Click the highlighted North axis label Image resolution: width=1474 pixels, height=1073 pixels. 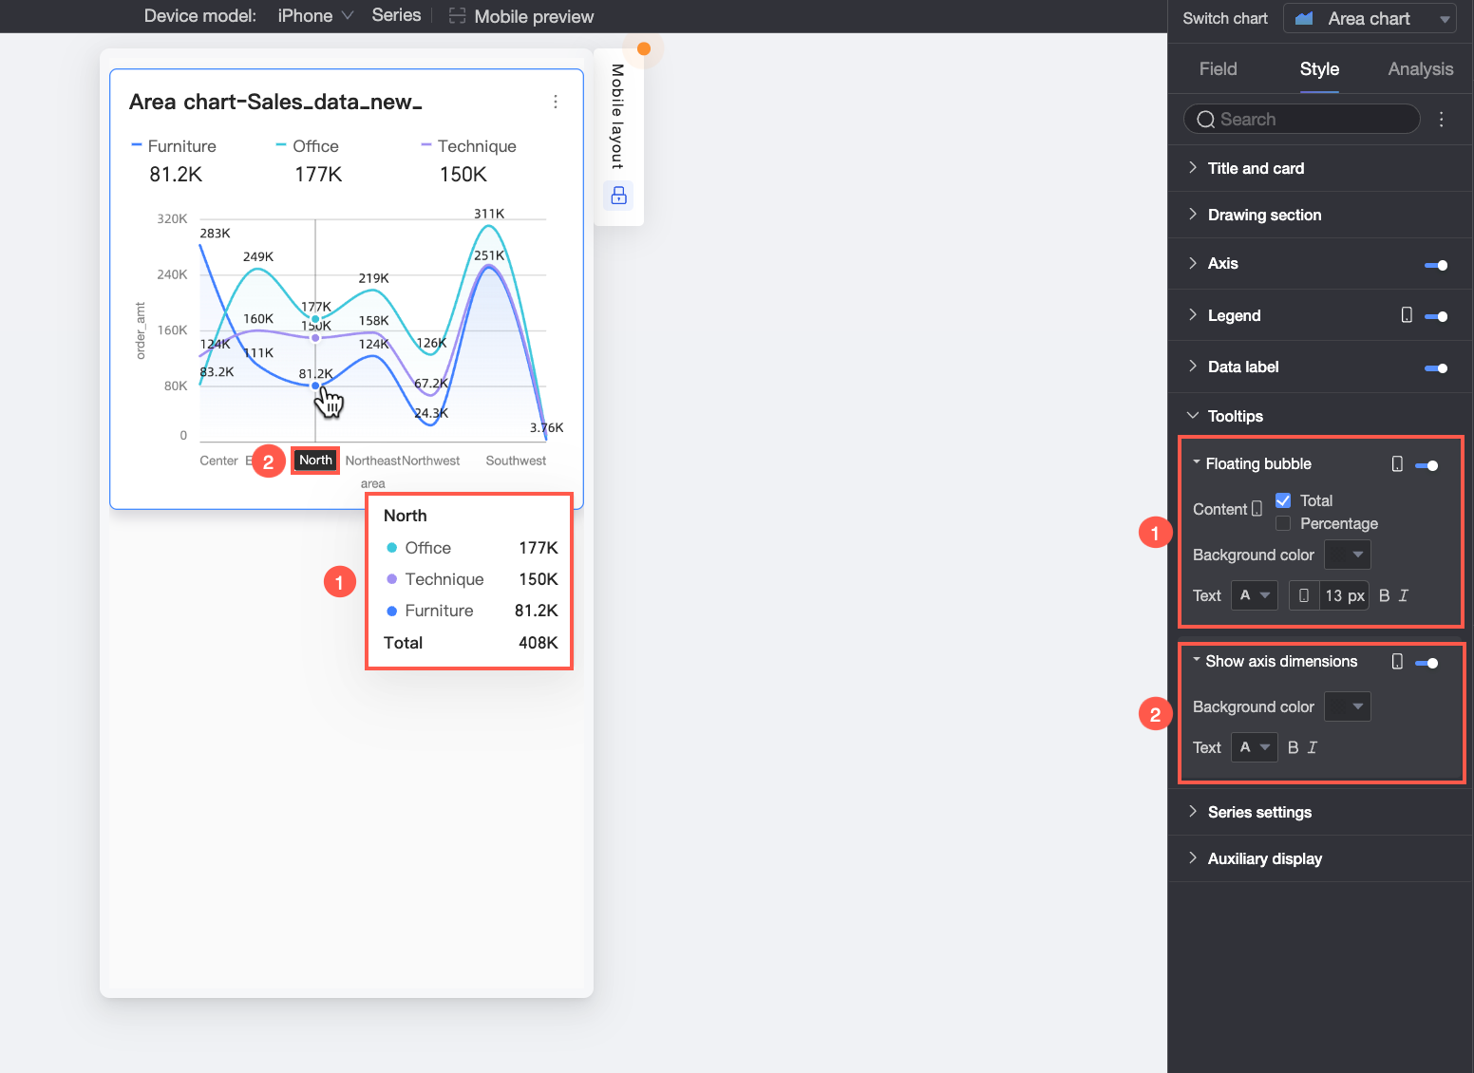(x=315, y=460)
